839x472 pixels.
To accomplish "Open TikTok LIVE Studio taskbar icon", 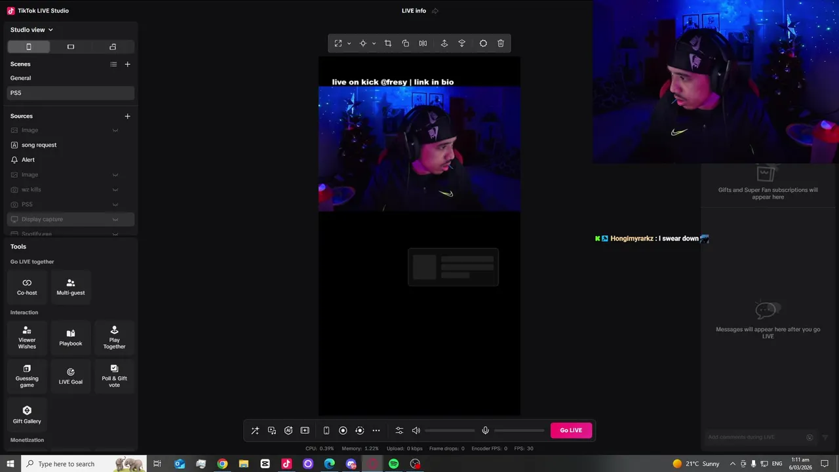I will (x=286, y=464).
